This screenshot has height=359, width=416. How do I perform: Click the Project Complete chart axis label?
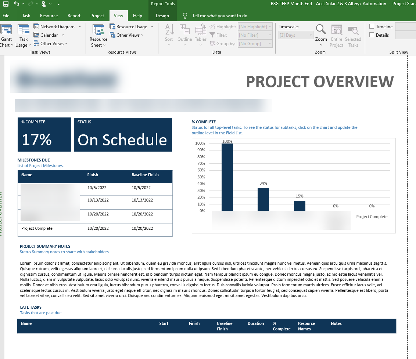(x=372, y=217)
